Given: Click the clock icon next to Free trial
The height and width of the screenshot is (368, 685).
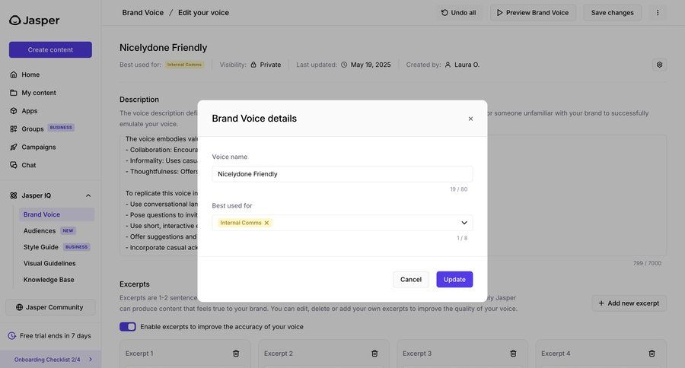Looking at the screenshot, I should tap(12, 336).
